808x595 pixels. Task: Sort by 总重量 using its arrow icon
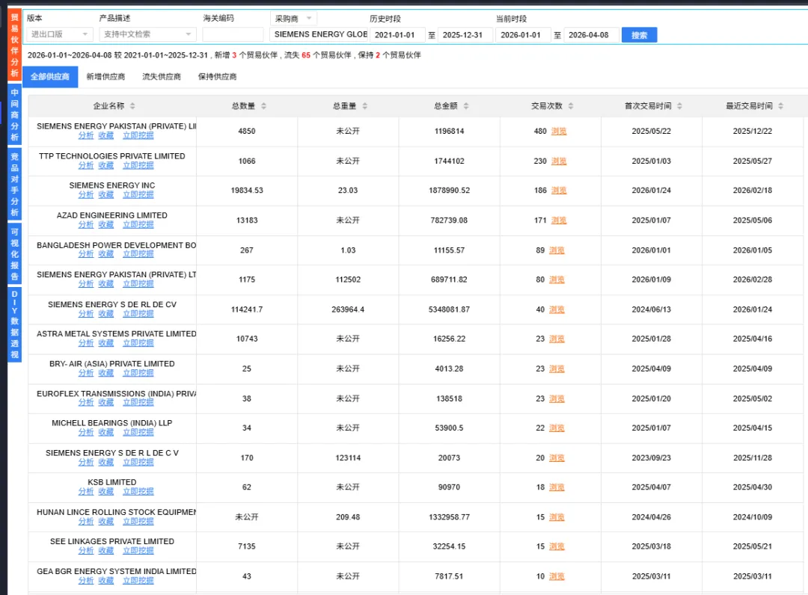tap(364, 105)
